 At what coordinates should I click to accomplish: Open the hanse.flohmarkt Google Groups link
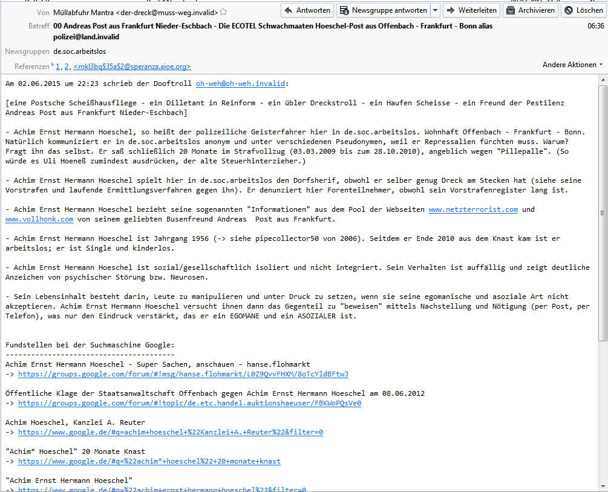pos(183,374)
